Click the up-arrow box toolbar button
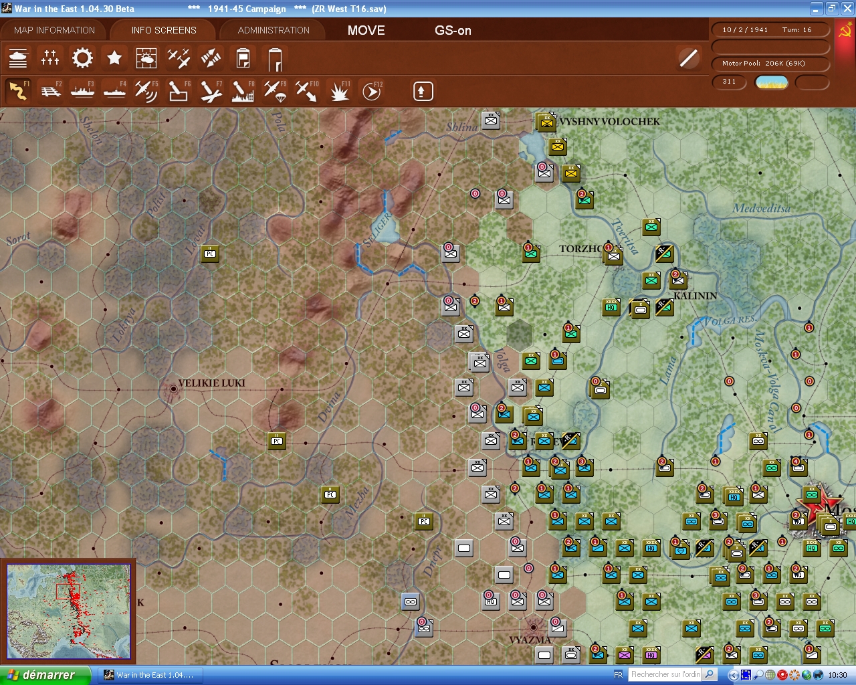856x685 pixels. pyautogui.click(x=423, y=91)
